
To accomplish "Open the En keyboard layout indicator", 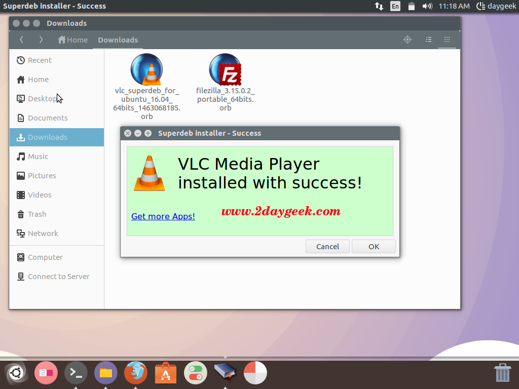I will click(x=395, y=6).
